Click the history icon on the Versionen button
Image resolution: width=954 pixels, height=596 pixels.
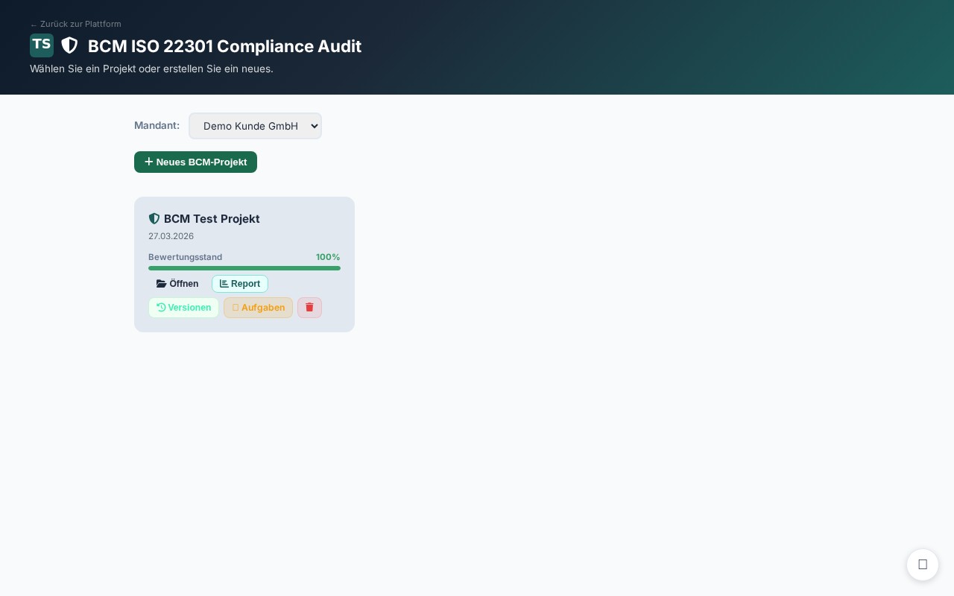(161, 308)
